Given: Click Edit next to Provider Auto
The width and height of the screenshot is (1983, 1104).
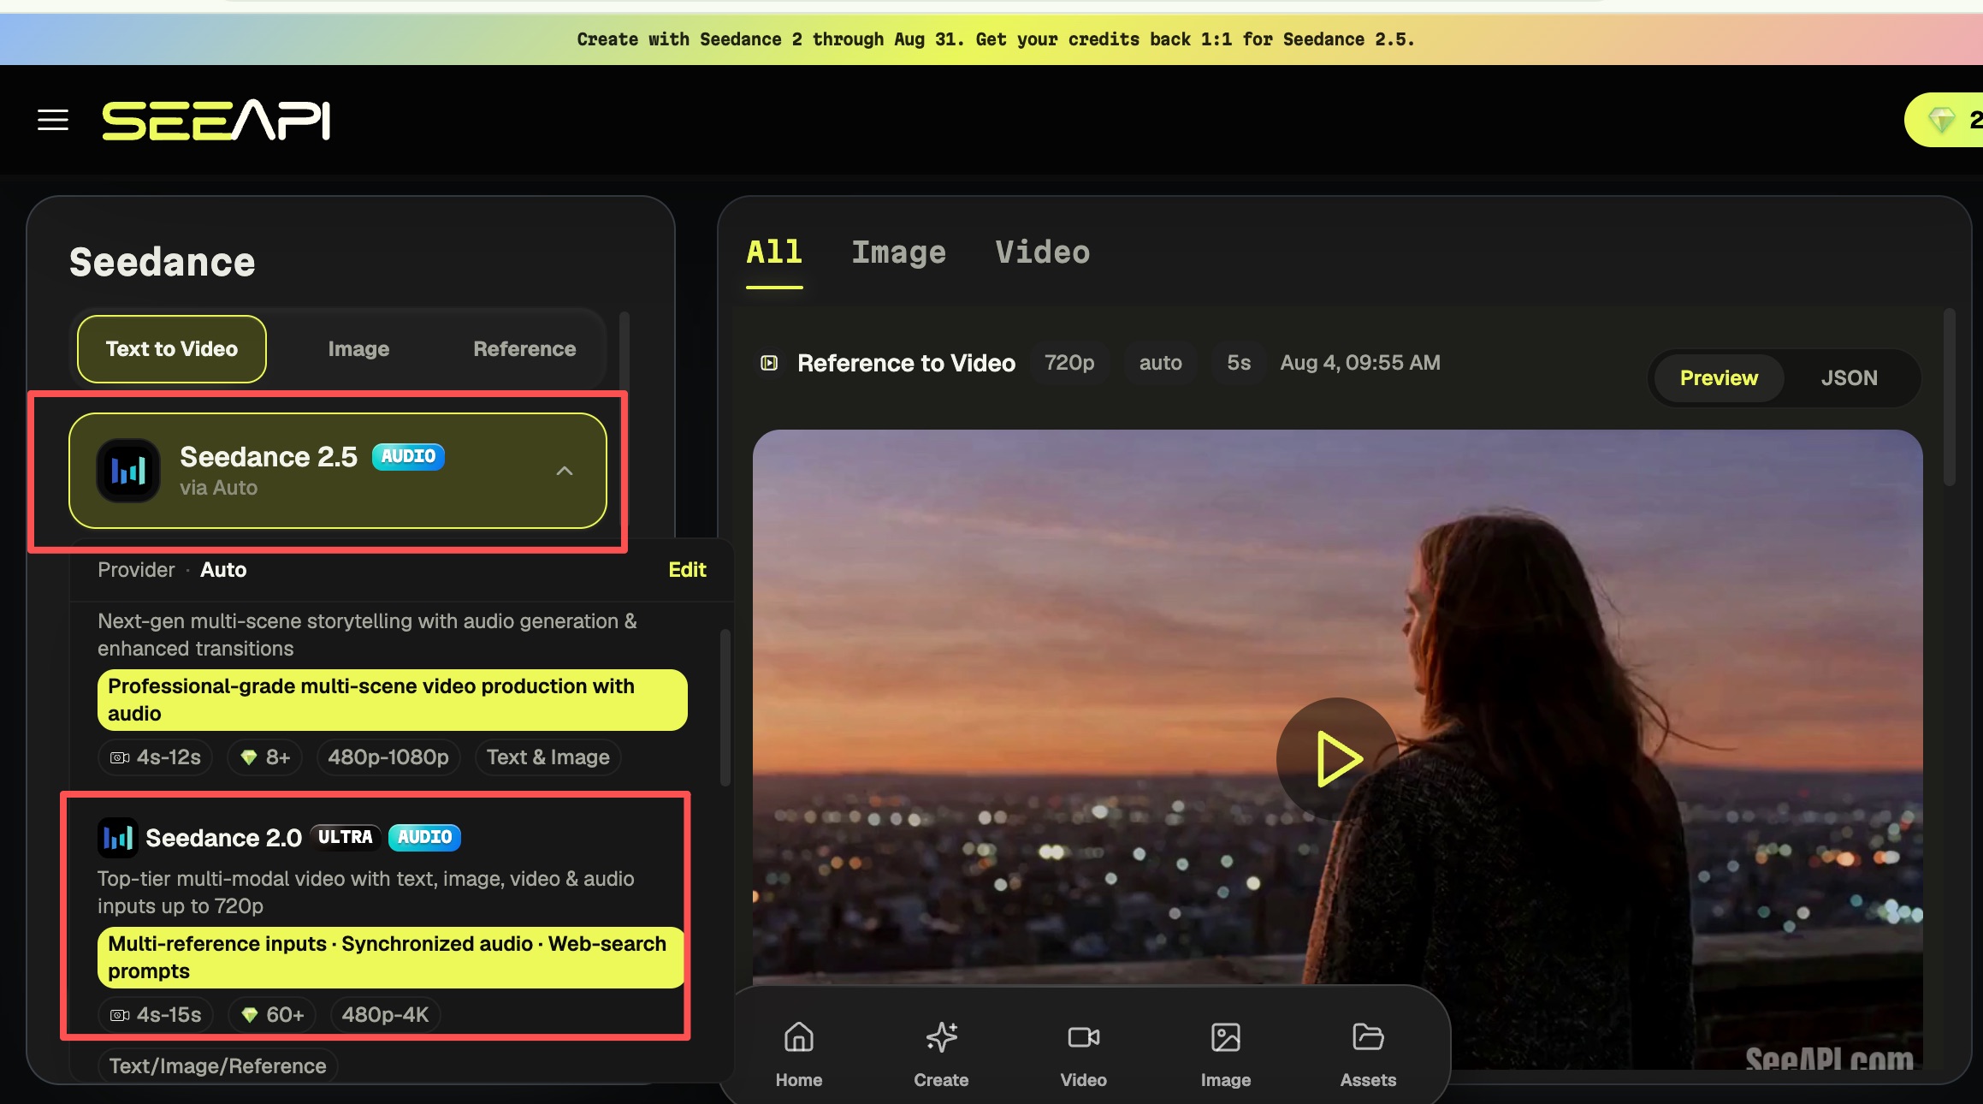Looking at the screenshot, I should (x=687, y=570).
